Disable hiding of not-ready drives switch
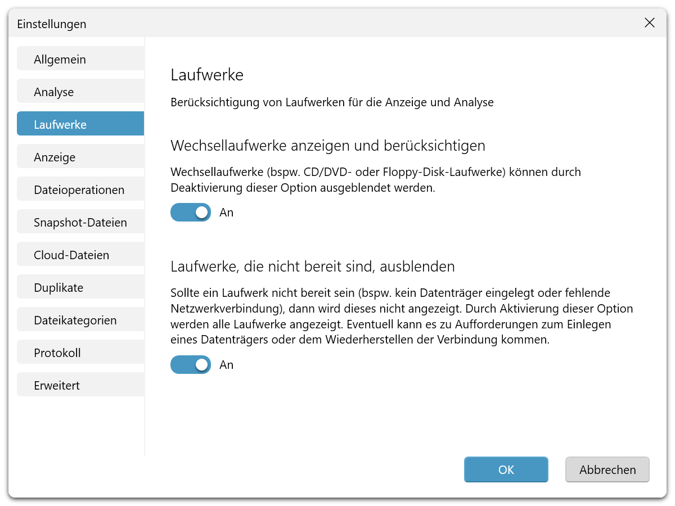 (x=191, y=365)
